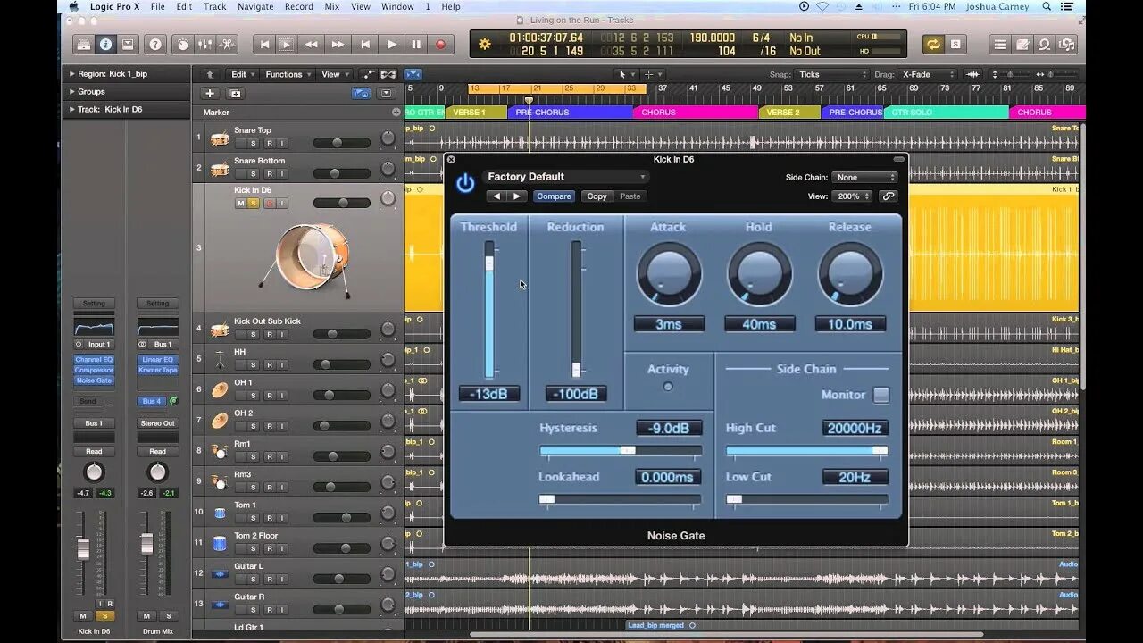The height and width of the screenshot is (643, 1143).
Task: Click the plugin link chain icon
Action: pyautogui.click(x=888, y=196)
